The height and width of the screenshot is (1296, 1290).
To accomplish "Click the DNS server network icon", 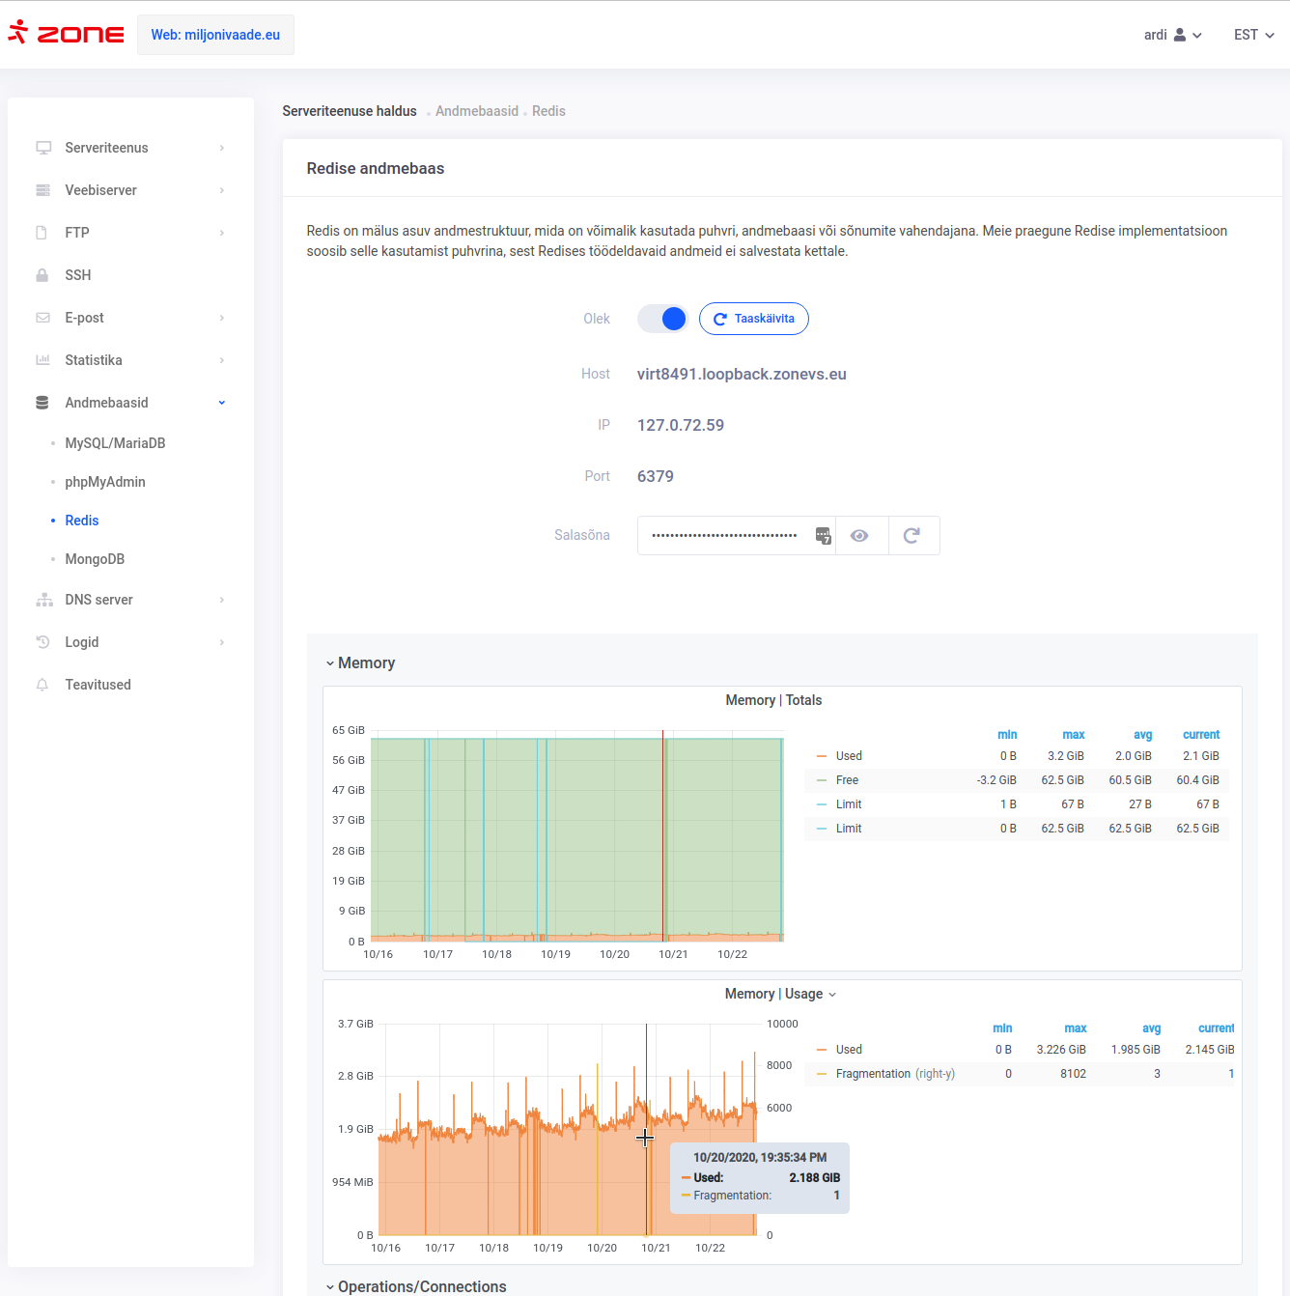I will [x=44, y=600].
